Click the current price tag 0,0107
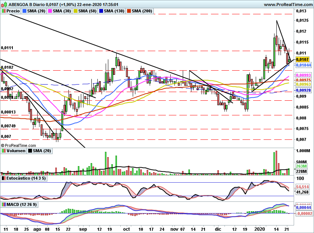 coord(302,59)
